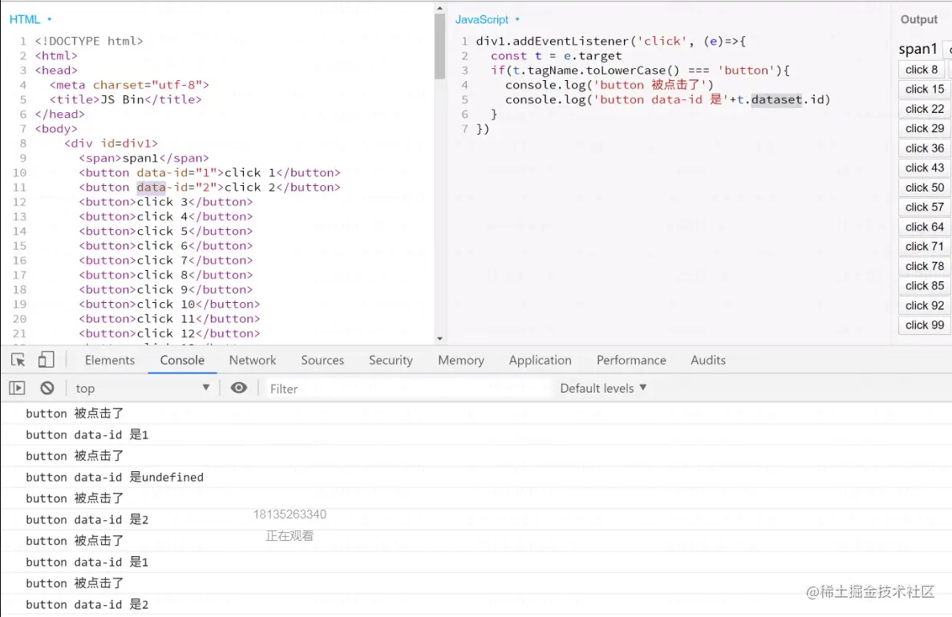Clear the console log output
Screen dimensions: 952x617
47,388
